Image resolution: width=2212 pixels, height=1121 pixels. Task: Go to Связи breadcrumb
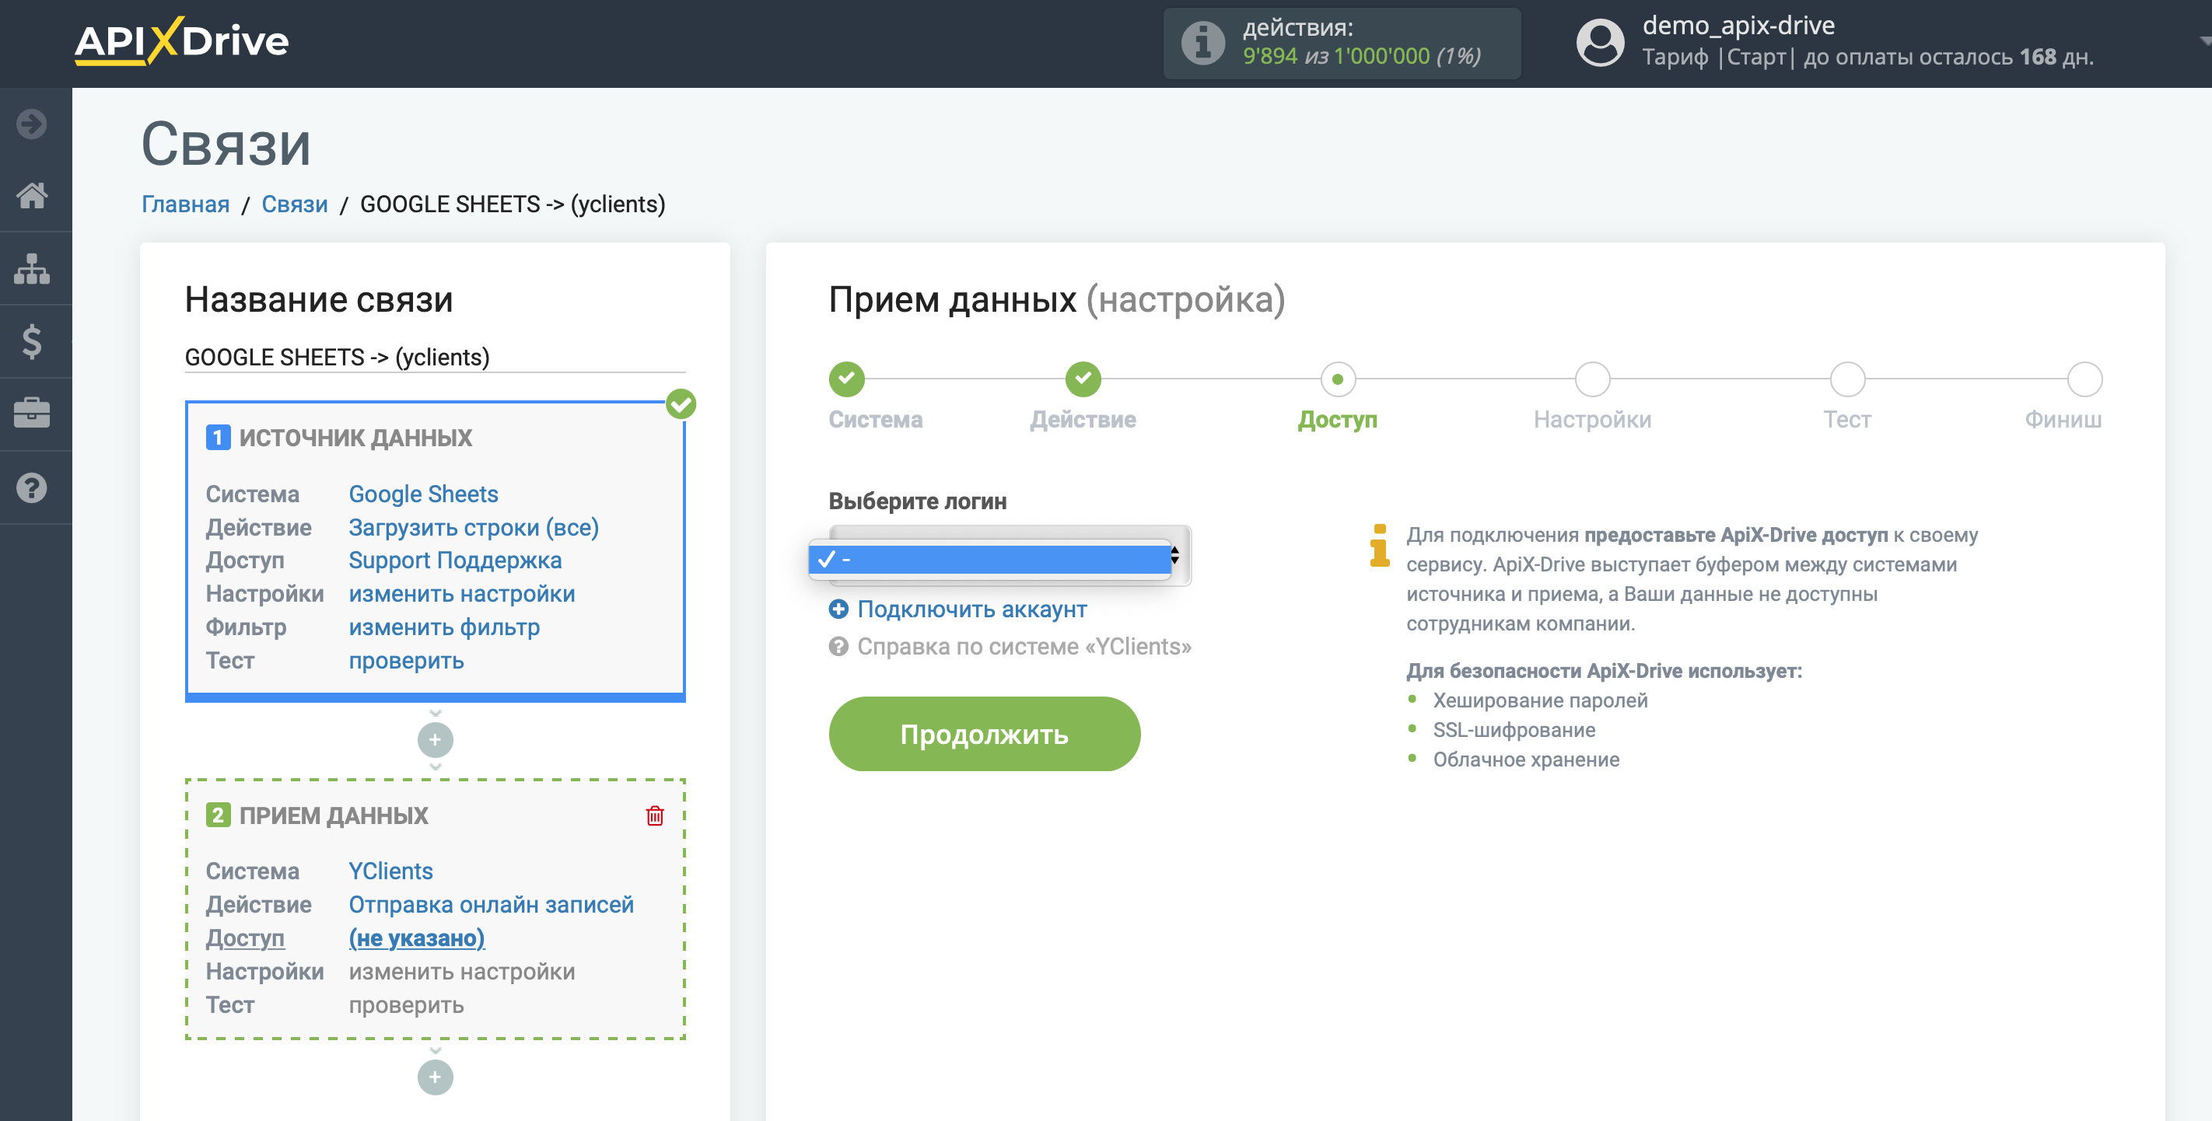click(x=295, y=204)
